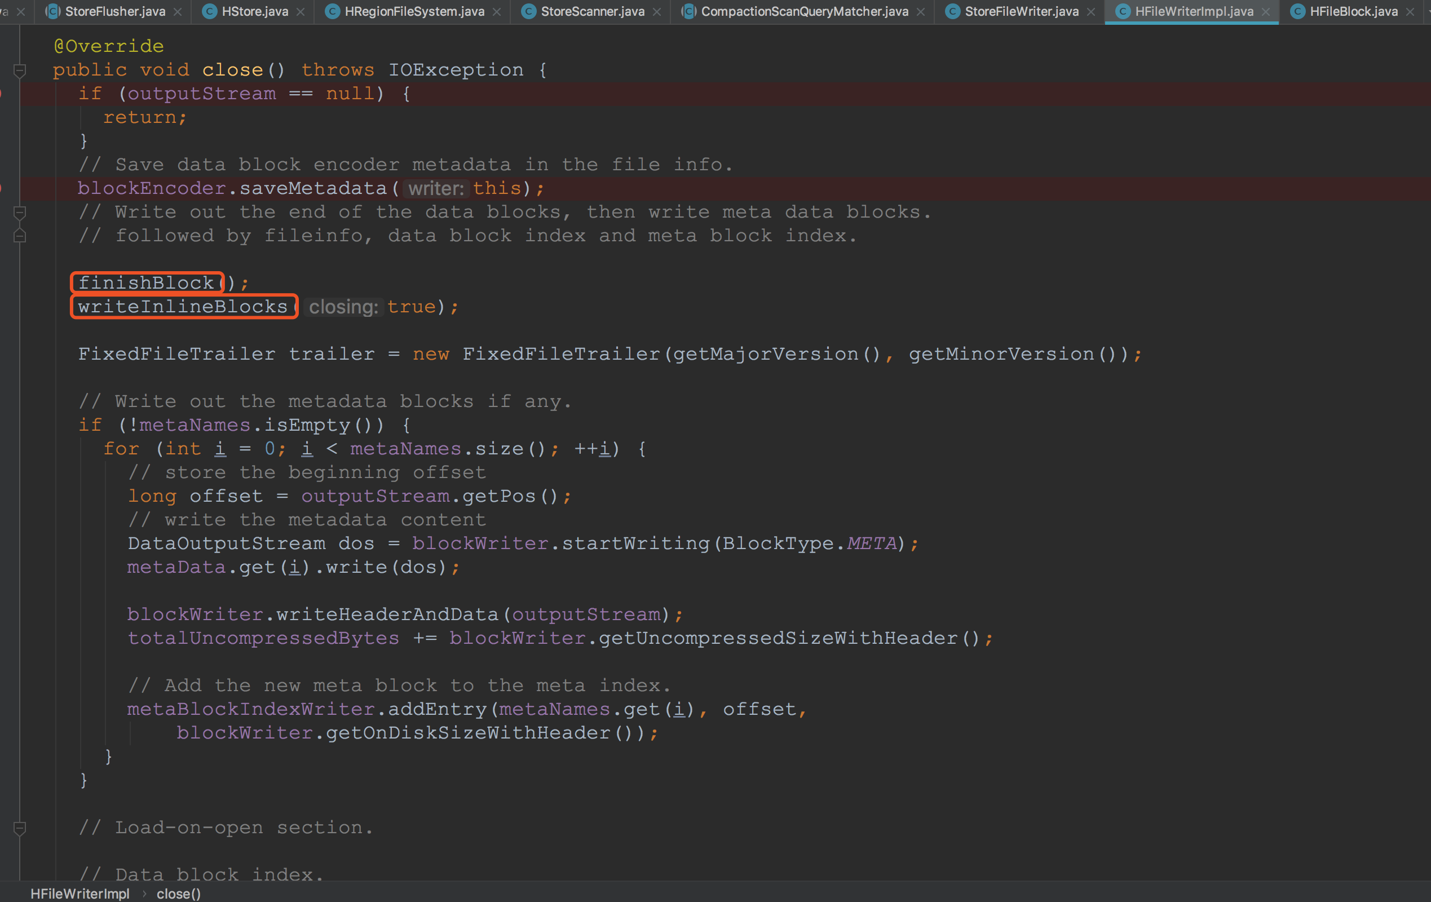Click close() in the breadcrumb bar
Viewport: 1431px width, 902px height.
click(178, 893)
